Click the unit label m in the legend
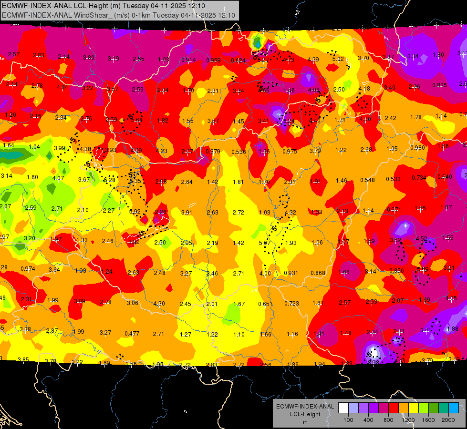The height and width of the screenshot is (429, 467). (x=305, y=422)
